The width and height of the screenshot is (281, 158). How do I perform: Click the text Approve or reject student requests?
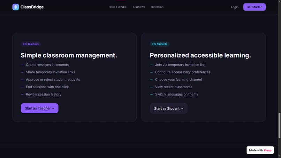coord(53,80)
